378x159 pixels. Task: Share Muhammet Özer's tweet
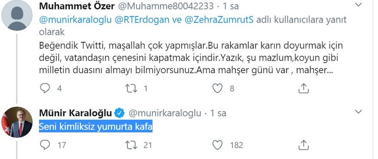point(304,88)
